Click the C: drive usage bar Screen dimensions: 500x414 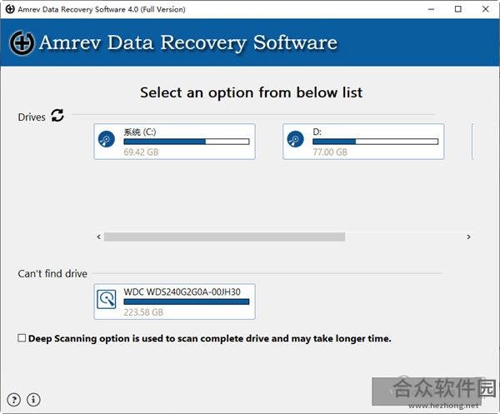click(x=187, y=142)
